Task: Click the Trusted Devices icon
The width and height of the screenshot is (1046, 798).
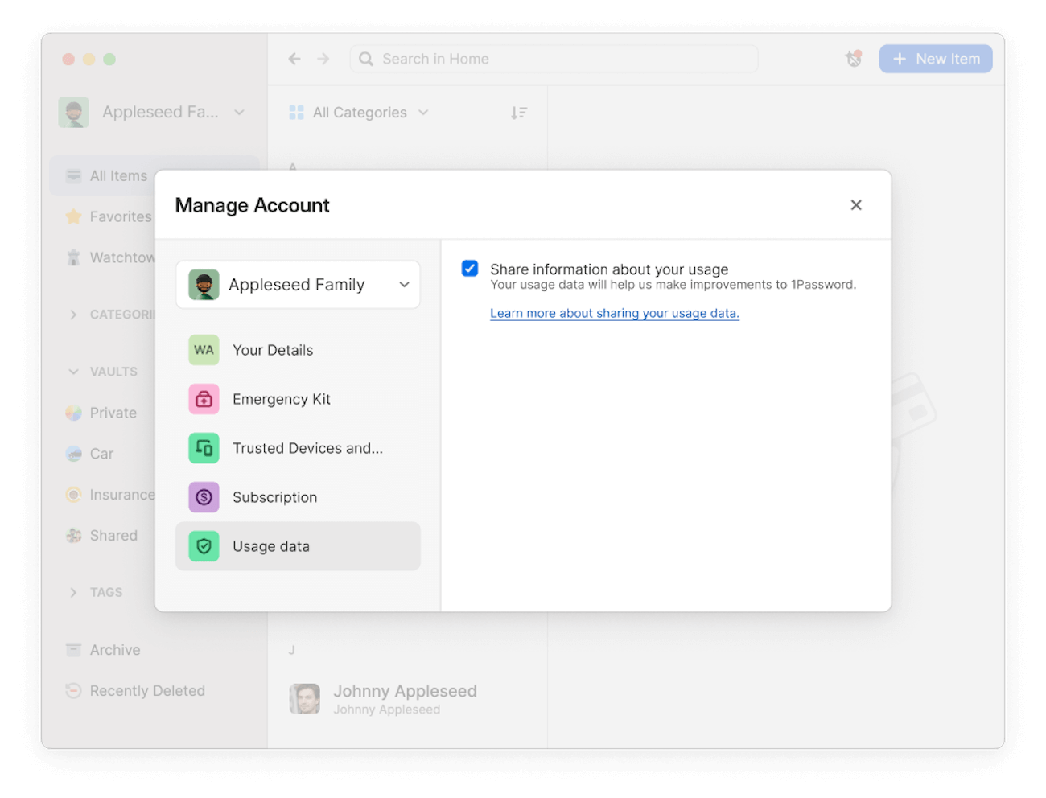Action: click(x=204, y=448)
